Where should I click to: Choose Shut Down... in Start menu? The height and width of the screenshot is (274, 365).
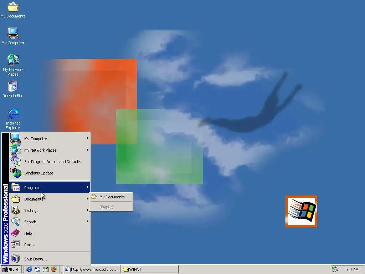tap(50, 259)
